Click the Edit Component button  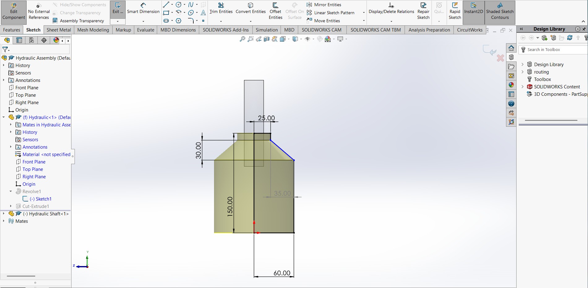coord(13,12)
